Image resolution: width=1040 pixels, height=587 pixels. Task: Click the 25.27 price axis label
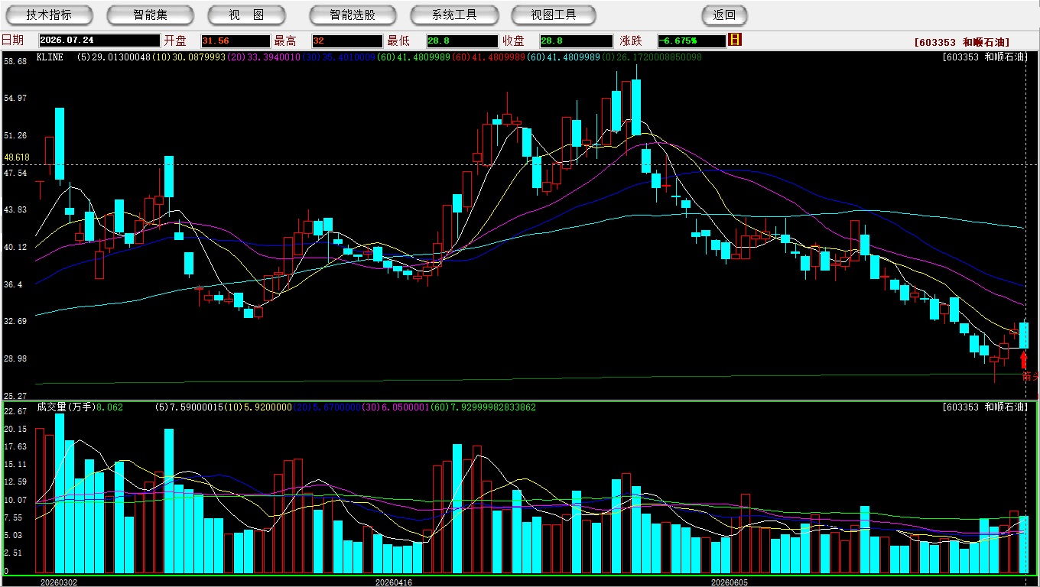pos(15,396)
